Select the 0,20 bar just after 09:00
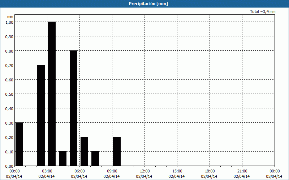 click(117, 151)
